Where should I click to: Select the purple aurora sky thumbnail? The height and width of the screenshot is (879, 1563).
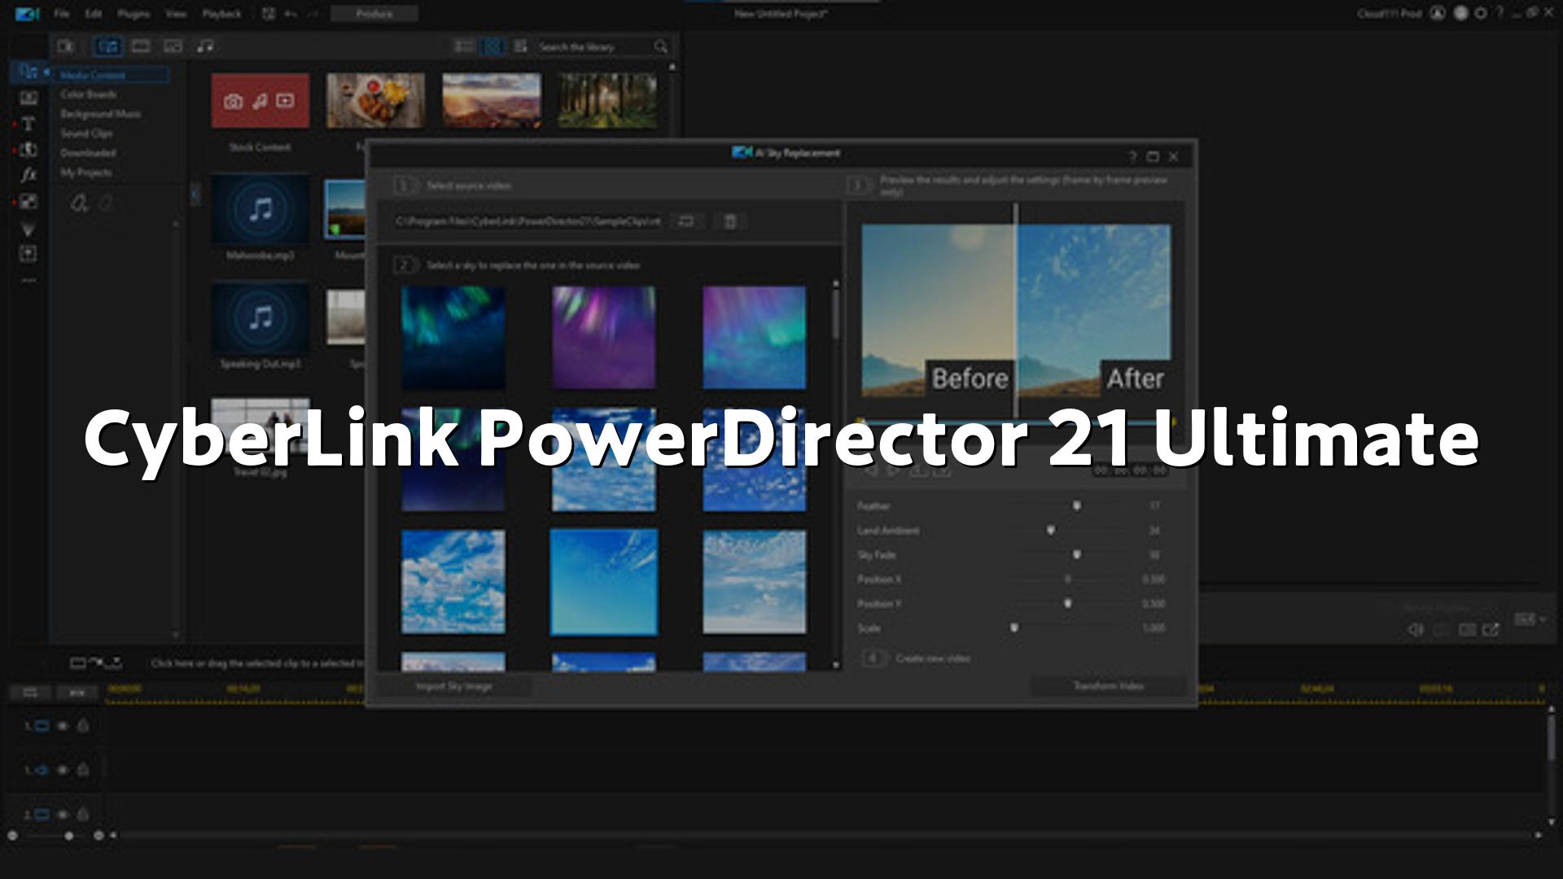click(603, 337)
